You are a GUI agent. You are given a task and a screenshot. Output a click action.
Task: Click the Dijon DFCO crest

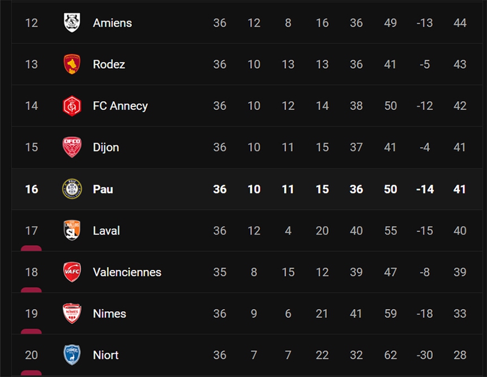pos(72,147)
